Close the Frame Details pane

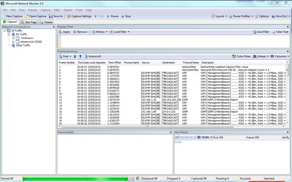tap(171, 132)
